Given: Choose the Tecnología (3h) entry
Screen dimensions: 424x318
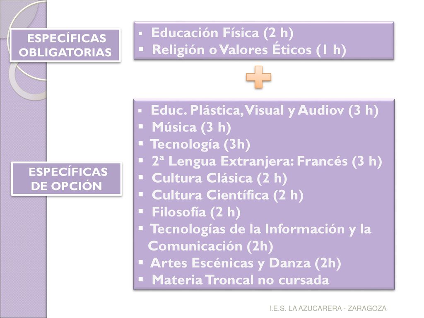Looking at the screenshot, I should (200, 144).
